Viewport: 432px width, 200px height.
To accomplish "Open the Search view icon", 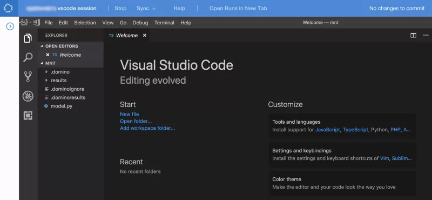I will [28, 57].
